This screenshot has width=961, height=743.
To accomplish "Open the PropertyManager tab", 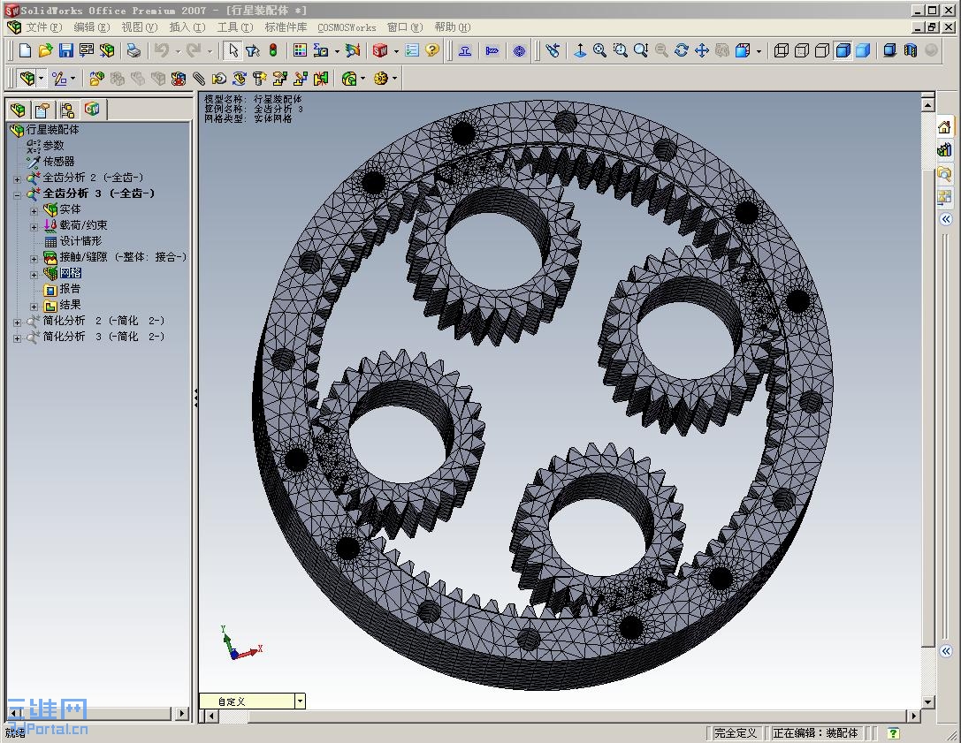I will pos(42,110).
